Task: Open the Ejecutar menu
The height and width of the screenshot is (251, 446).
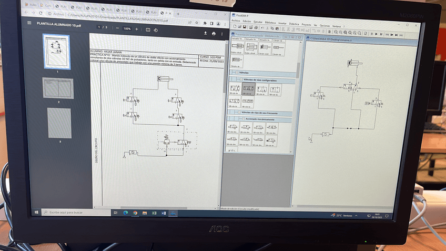Action: click(258, 25)
